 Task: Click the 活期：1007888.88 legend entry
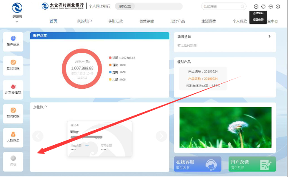(x=122, y=58)
